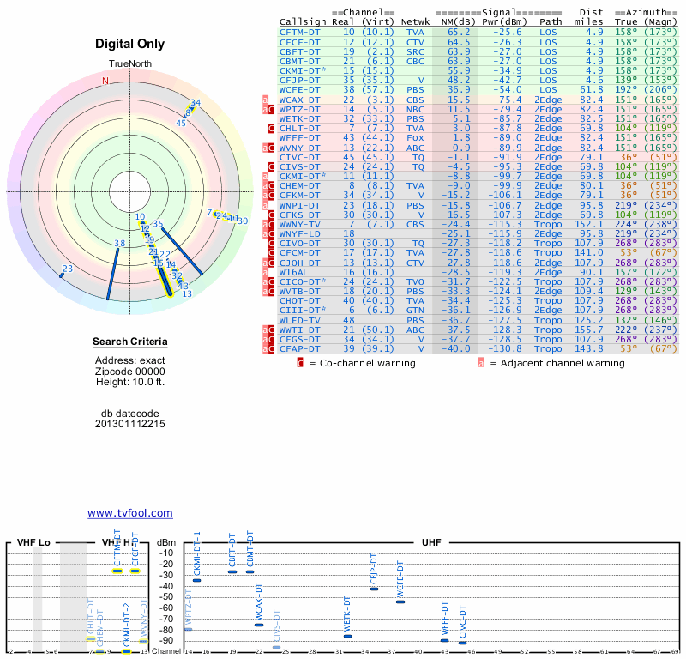
Task: Click the CKMI-DT-2 marker in VHF chart
Action: click(126, 651)
